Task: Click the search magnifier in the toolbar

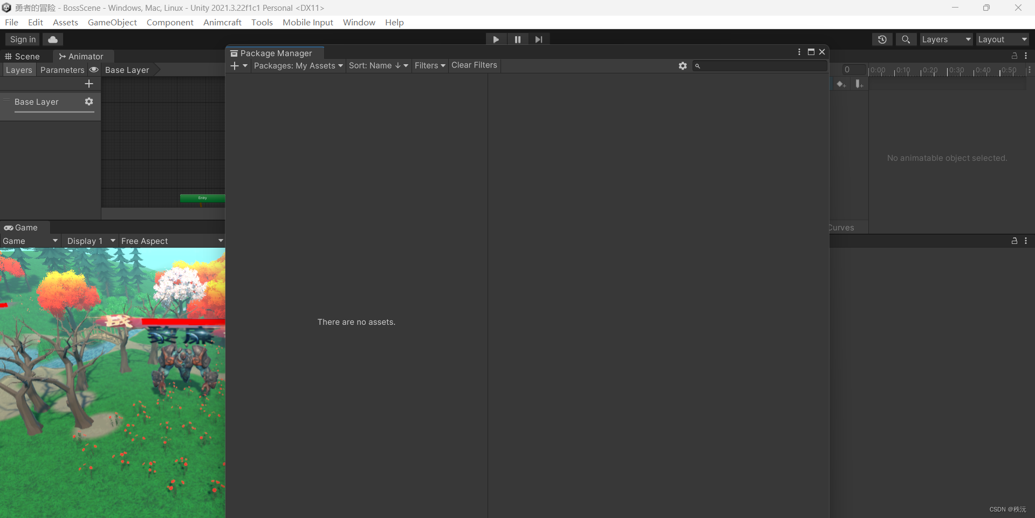Action: point(906,39)
